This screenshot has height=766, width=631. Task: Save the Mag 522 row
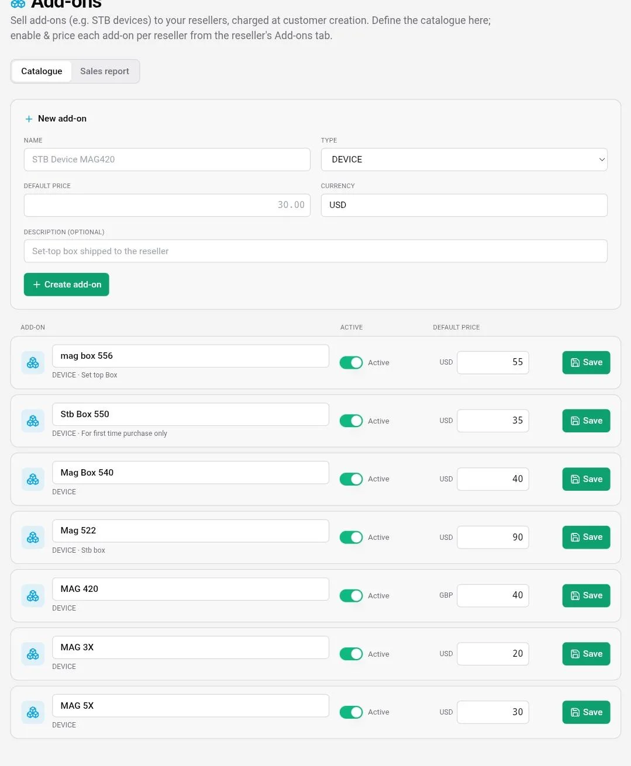tap(586, 537)
